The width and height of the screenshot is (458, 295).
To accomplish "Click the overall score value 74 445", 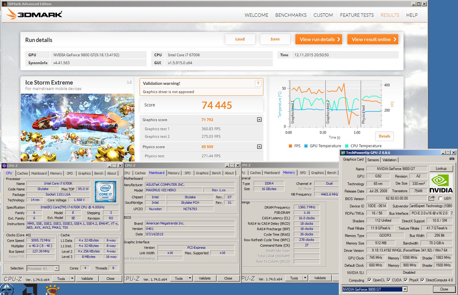I will tap(217, 105).
